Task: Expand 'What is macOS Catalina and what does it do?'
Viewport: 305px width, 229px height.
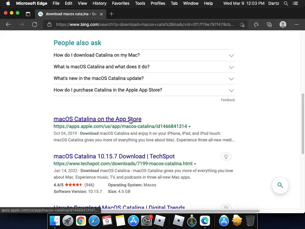Action: tap(144, 67)
